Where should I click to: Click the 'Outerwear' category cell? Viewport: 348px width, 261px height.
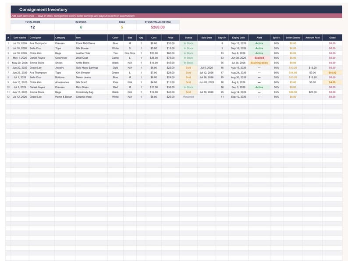[64, 58]
